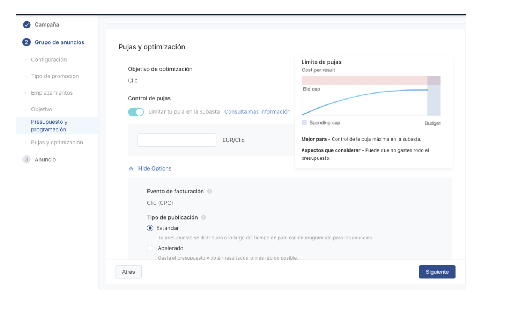Open Grupo de anuncios step

(x=59, y=42)
